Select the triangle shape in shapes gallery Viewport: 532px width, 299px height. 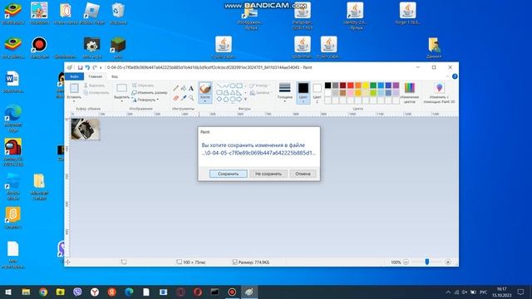point(233,92)
